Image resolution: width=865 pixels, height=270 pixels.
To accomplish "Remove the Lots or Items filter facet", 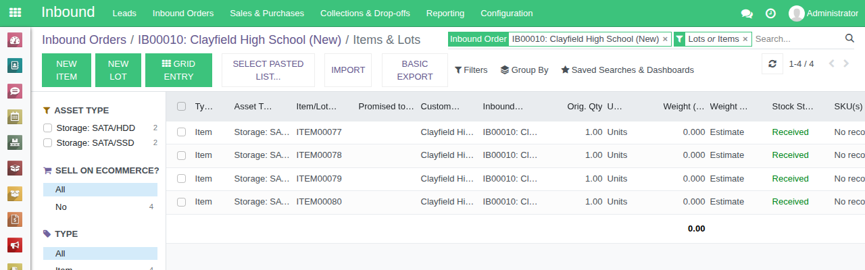I will pyautogui.click(x=745, y=39).
